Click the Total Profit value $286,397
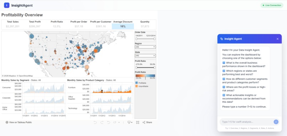 point(35,26)
